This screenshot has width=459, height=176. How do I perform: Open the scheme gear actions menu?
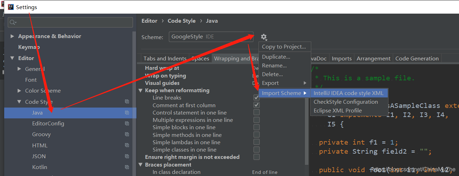coord(264,37)
